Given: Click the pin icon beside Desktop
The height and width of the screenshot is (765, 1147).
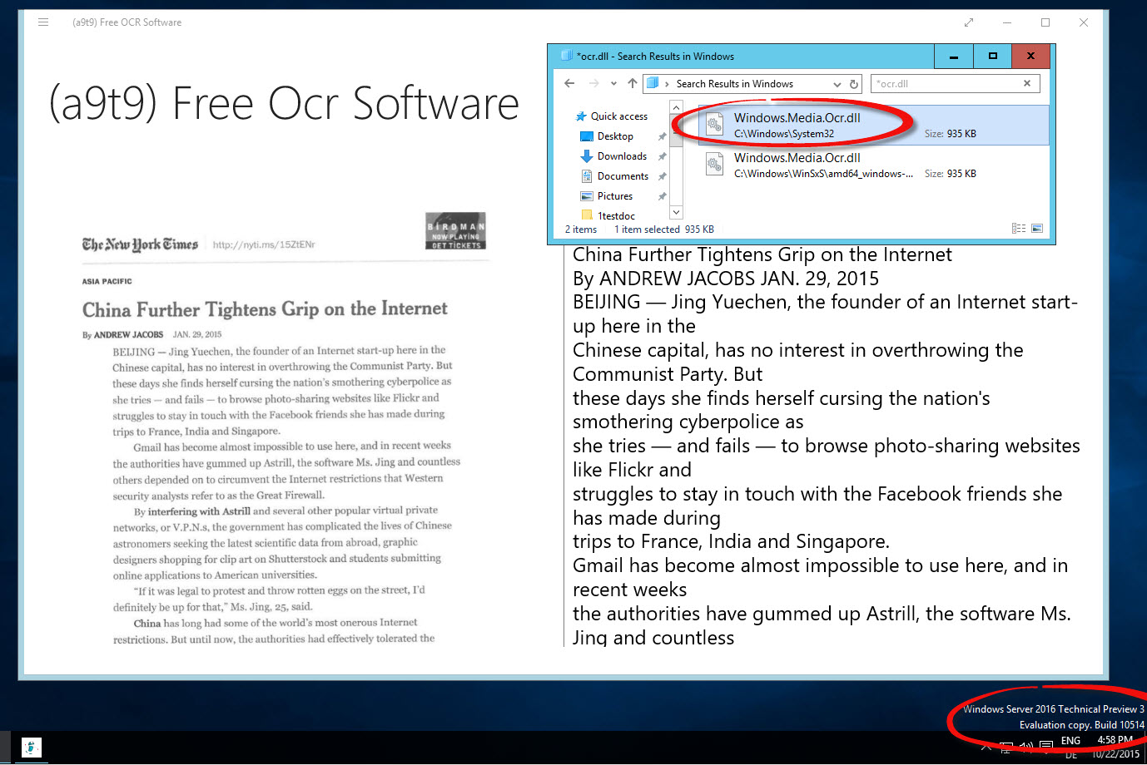Looking at the screenshot, I should click(663, 136).
